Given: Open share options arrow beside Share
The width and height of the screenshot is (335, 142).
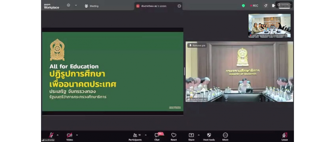Looking at the screenshot, I should coord(199,135).
